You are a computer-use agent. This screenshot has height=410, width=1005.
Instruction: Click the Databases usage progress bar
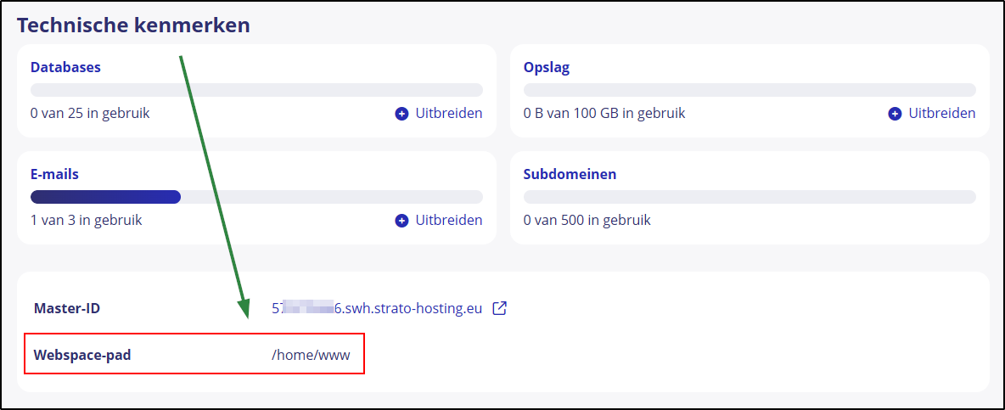click(256, 90)
